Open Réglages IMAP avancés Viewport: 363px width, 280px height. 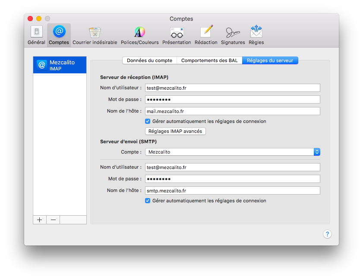(x=175, y=131)
